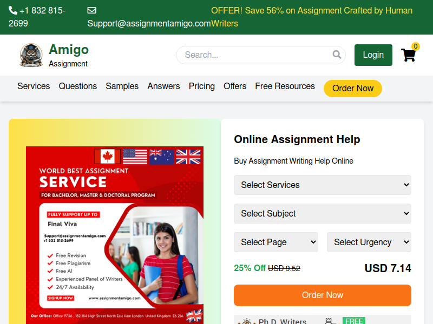Click the World Best Assignment Service banner
The height and width of the screenshot is (324, 433).
click(115, 235)
